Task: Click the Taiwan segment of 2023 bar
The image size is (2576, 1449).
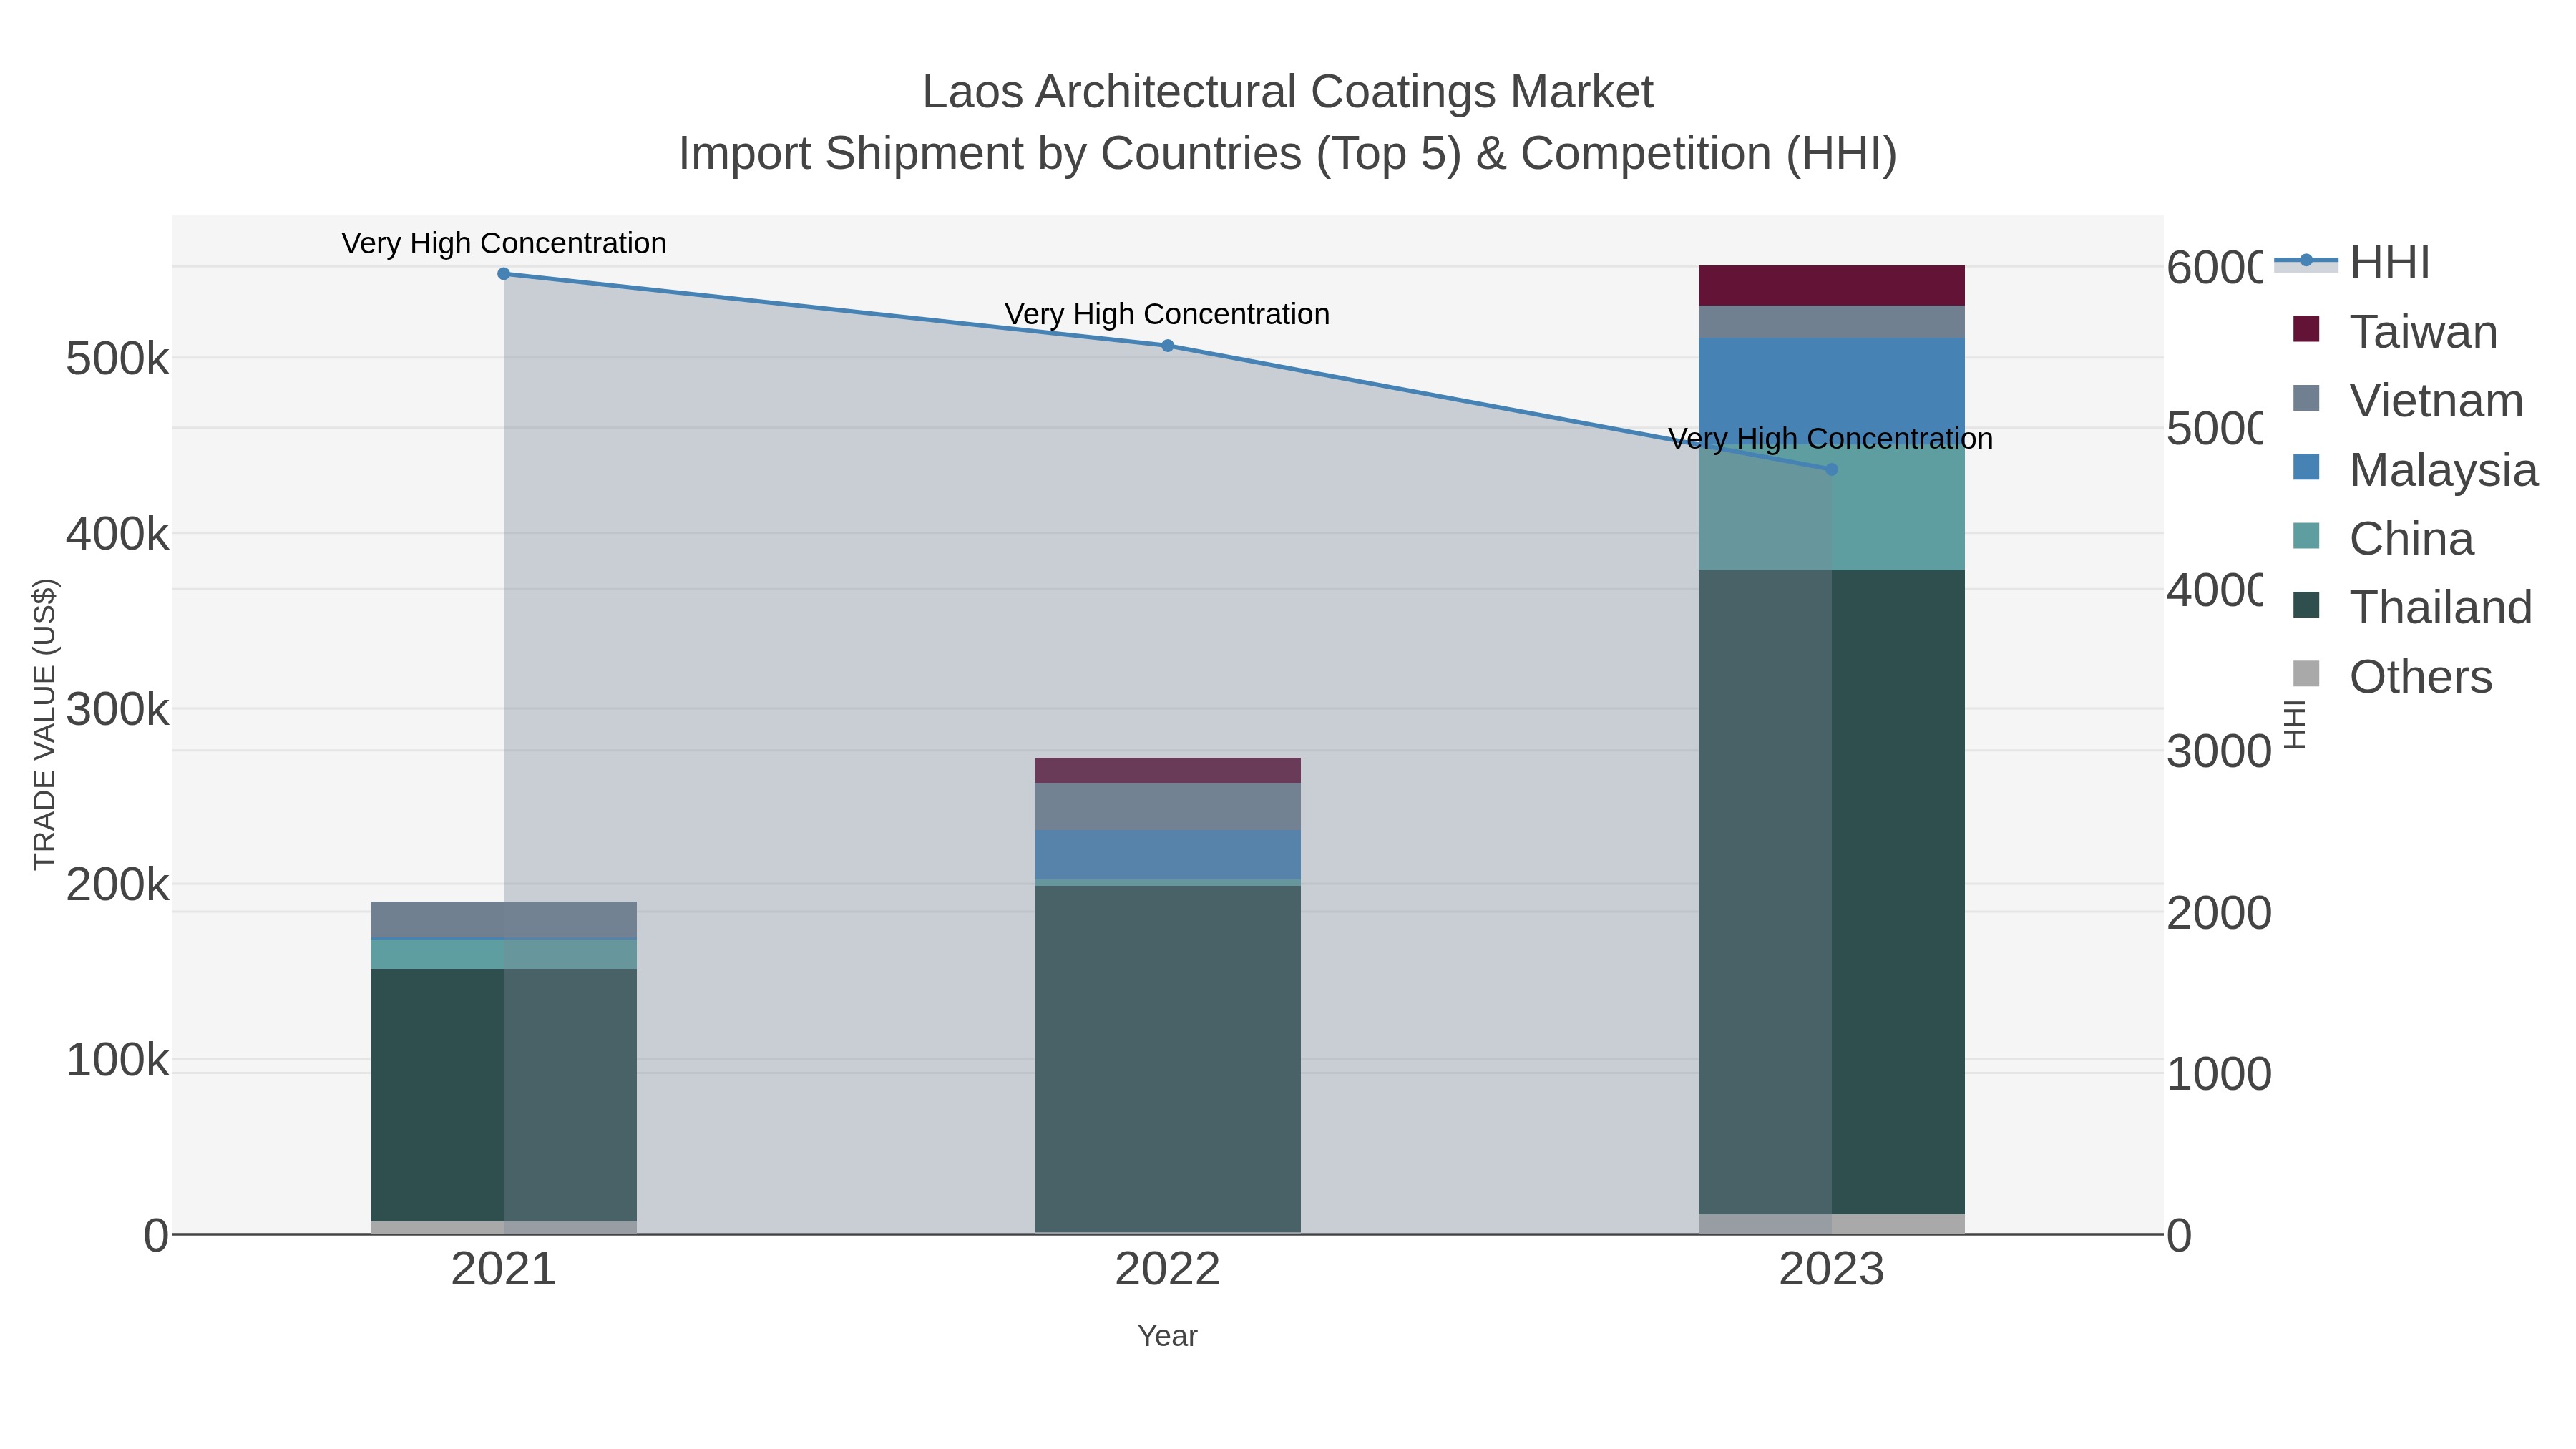Action: [1831, 286]
